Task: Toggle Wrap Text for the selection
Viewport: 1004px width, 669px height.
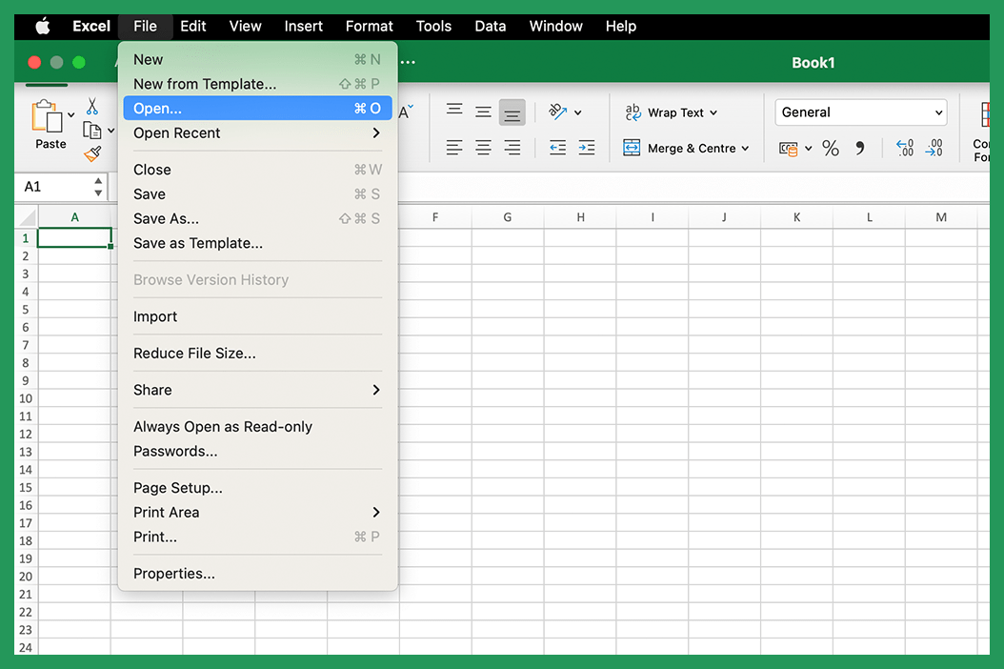Action: [x=670, y=112]
